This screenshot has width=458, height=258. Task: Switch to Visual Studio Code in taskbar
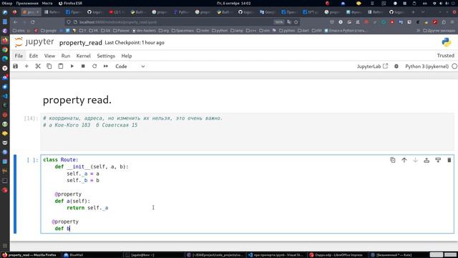pyautogui.click(x=276, y=255)
